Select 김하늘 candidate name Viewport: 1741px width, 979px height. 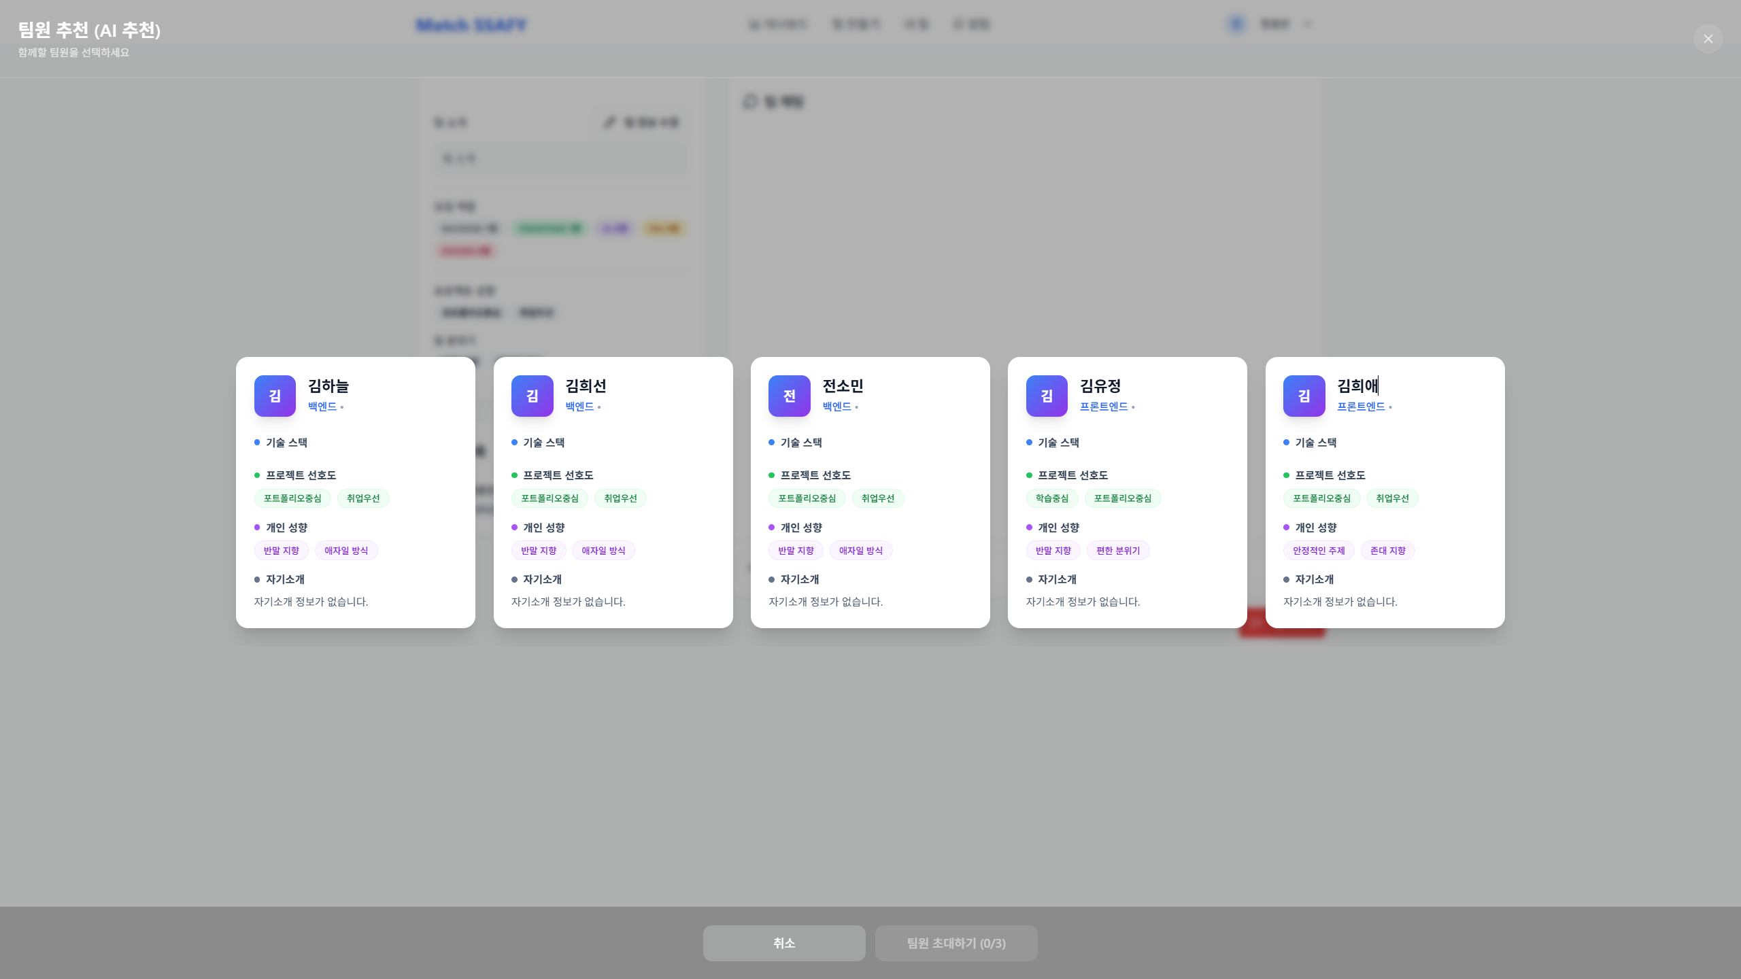(328, 386)
